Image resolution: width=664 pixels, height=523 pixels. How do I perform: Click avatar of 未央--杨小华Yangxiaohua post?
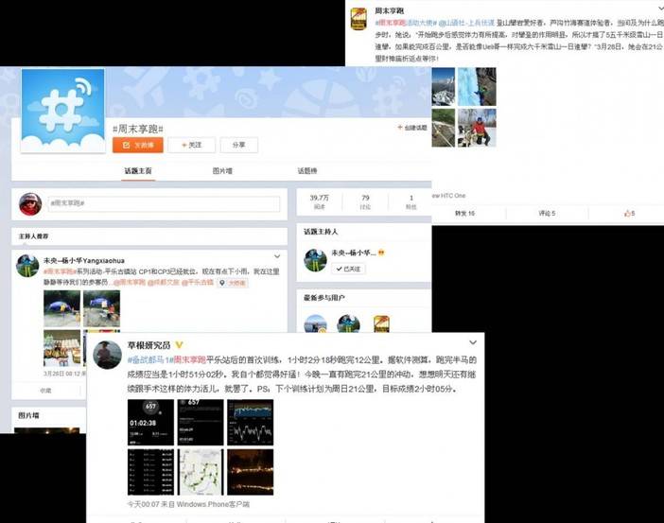(27, 266)
